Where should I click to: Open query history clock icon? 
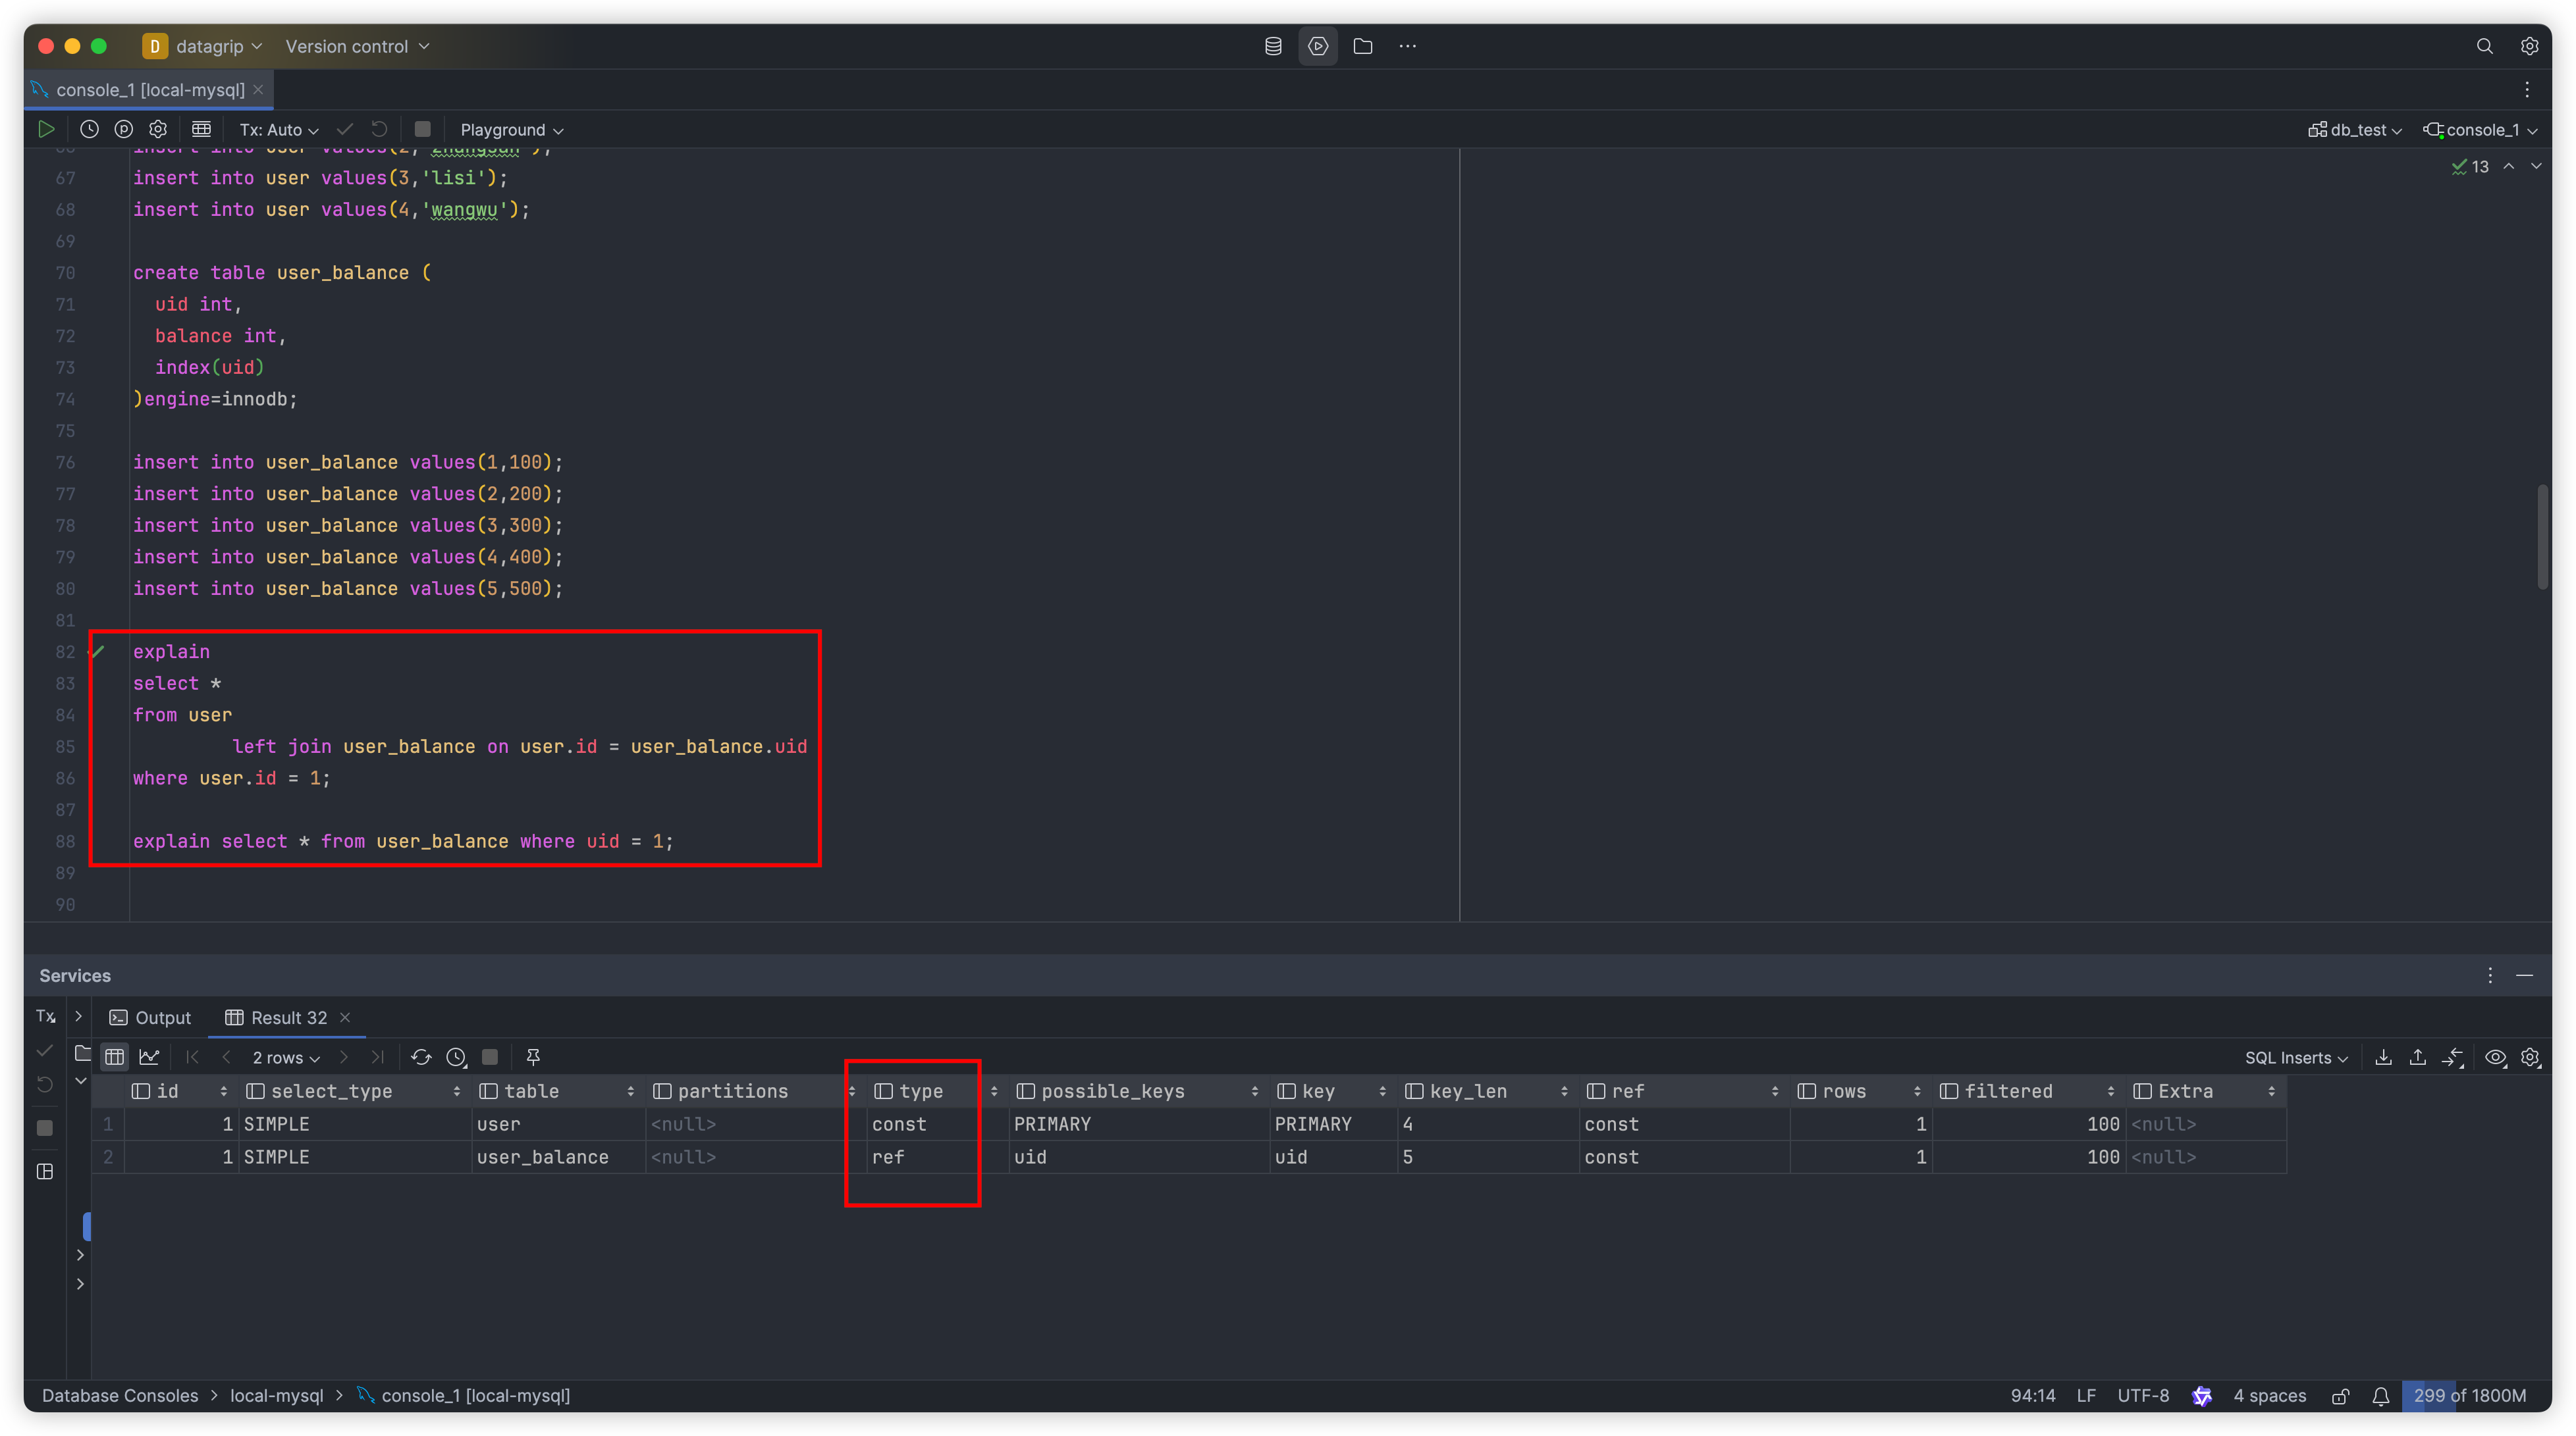tap(89, 129)
